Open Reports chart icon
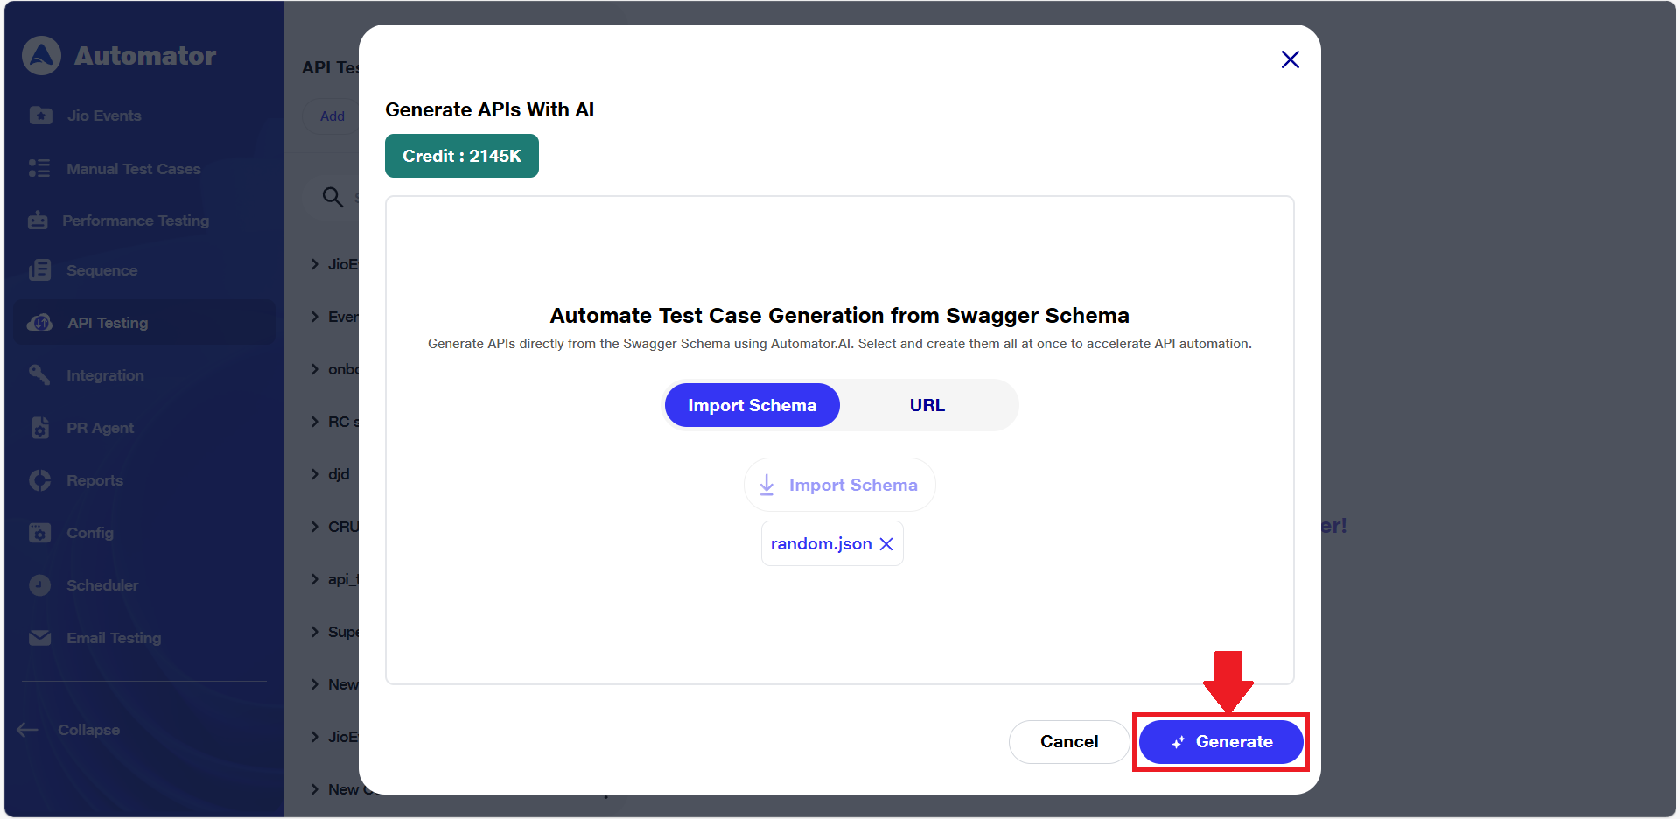Screen dimensions: 1680x819 [x=40, y=480]
